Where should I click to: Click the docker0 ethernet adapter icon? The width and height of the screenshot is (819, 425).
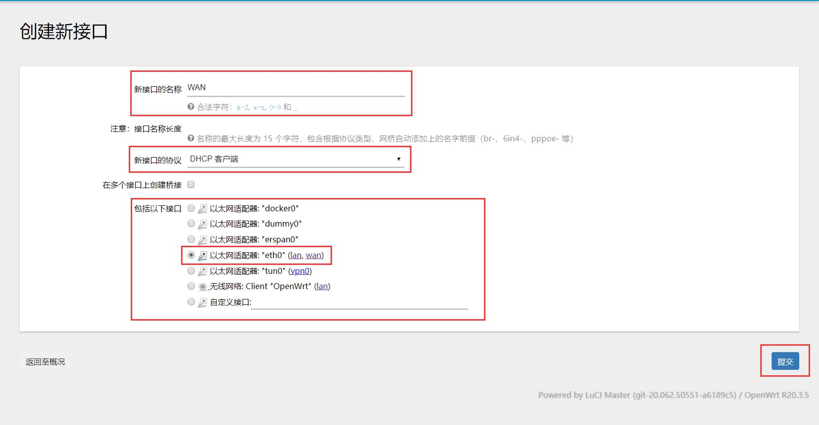[x=202, y=209]
